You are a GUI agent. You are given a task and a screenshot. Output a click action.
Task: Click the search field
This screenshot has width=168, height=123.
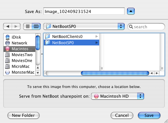[x=146, y=27]
